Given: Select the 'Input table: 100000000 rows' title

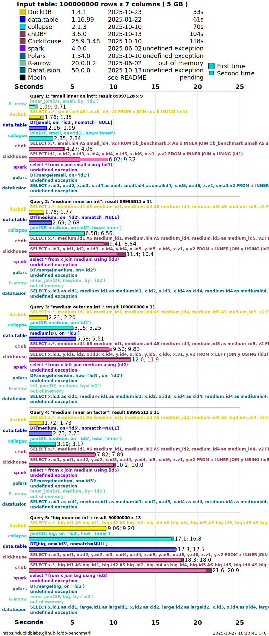Looking at the screenshot, I should 102,4.
